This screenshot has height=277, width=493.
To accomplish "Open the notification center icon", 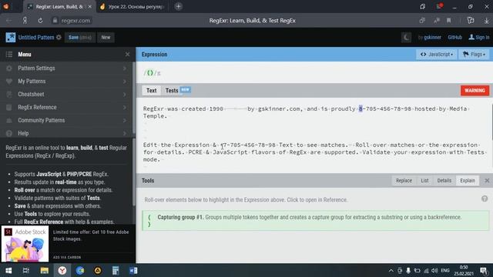I will [484, 270].
